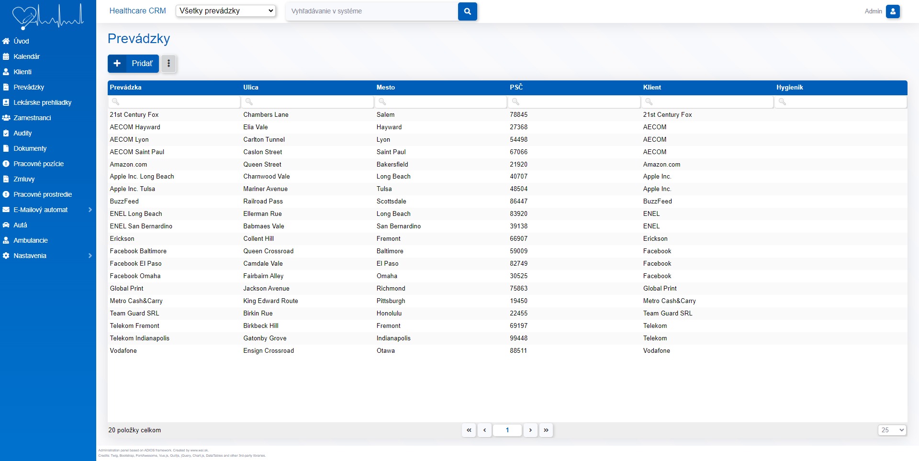The width and height of the screenshot is (919, 461).
Task: Select the Amazon.com prevádzka row
Action: point(507,165)
